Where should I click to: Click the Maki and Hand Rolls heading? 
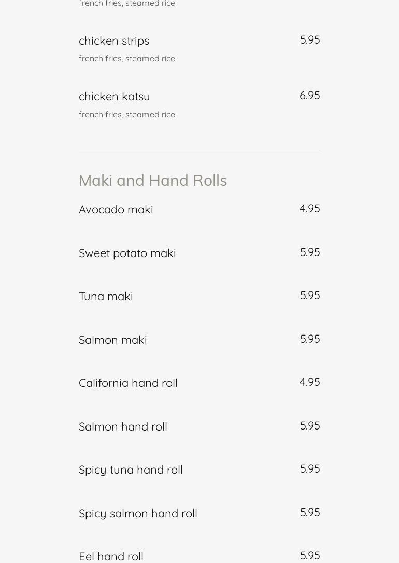point(153,180)
